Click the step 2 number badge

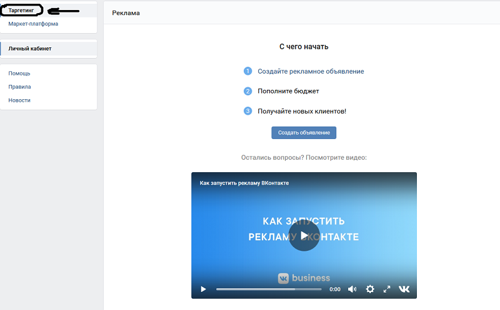point(247,91)
